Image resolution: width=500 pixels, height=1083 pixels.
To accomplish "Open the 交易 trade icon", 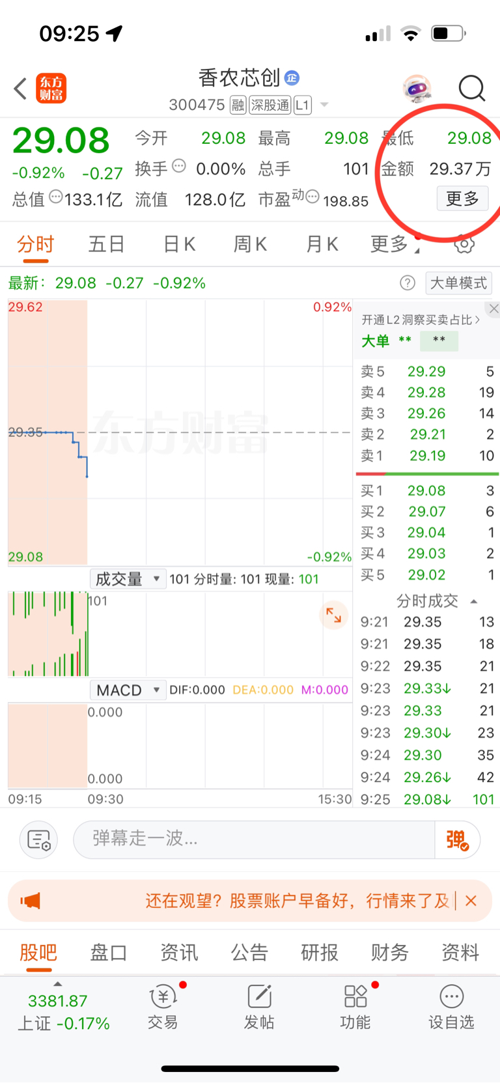I will point(163,1007).
